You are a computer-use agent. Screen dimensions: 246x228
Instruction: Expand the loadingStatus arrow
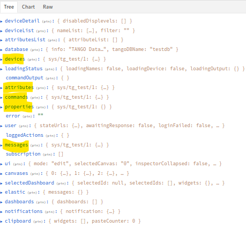(x=2, y=69)
